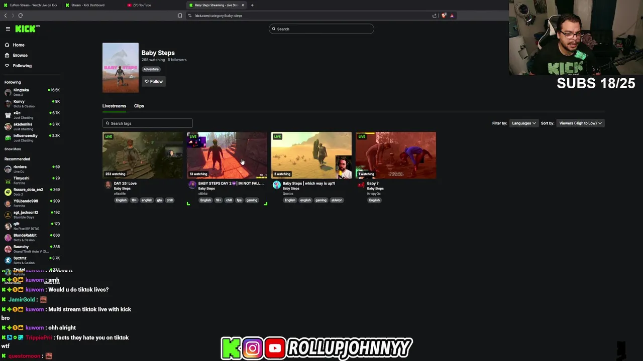The image size is (643, 361).
Task: Open the Kick hamburger menu
Action: pyautogui.click(x=8, y=29)
